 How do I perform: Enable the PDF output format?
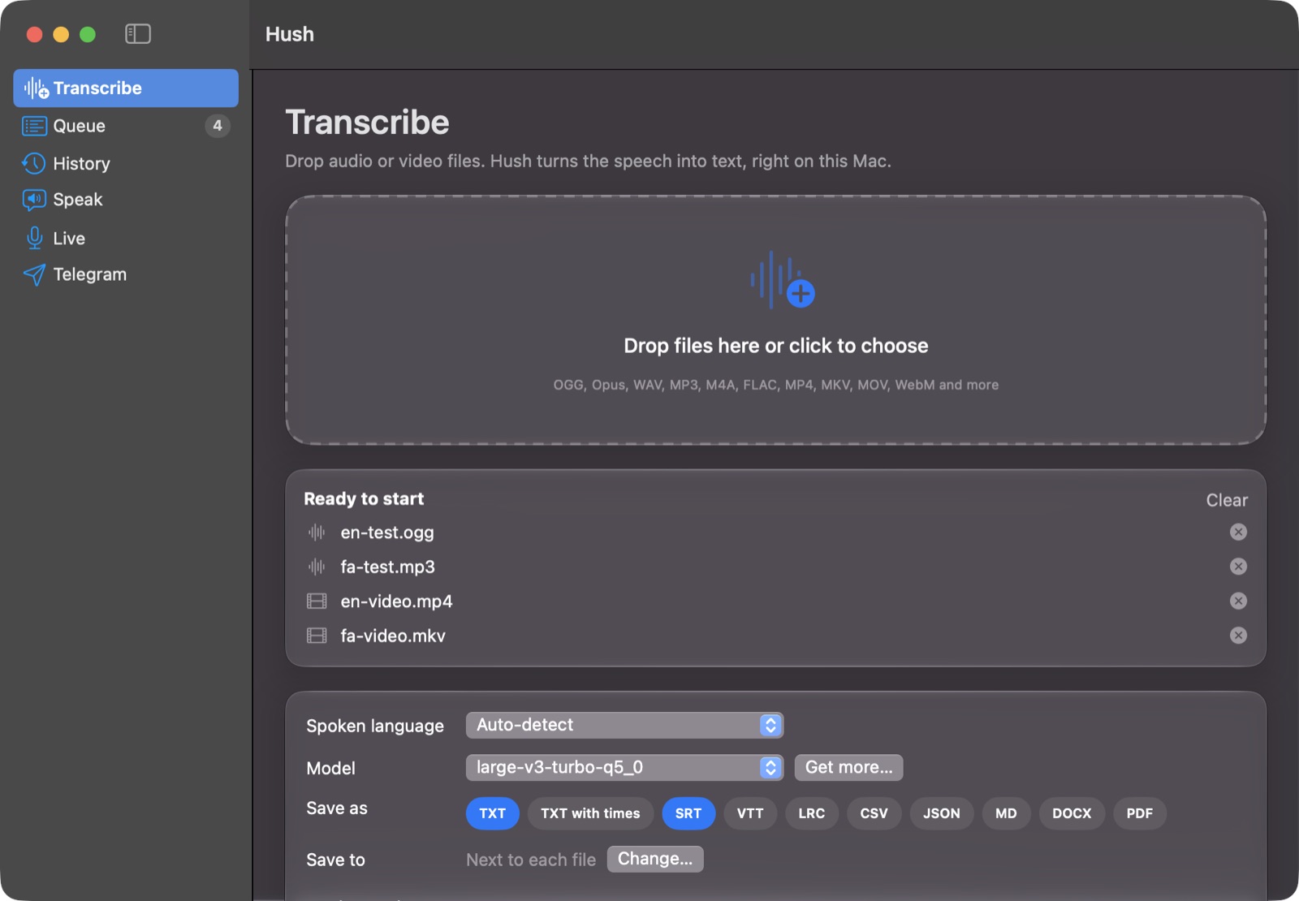pos(1140,813)
